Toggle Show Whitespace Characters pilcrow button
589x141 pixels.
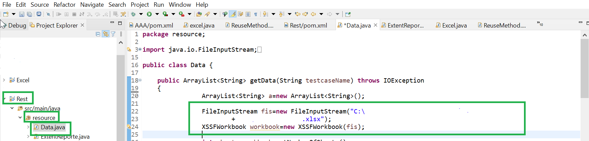[256, 14]
